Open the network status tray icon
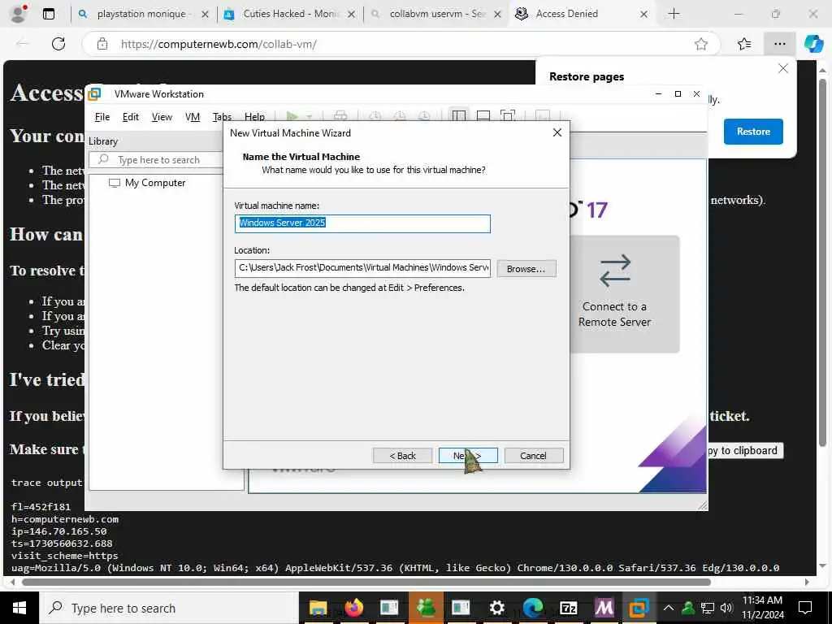This screenshot has height=624, width=832. click(x=708, y=608)
